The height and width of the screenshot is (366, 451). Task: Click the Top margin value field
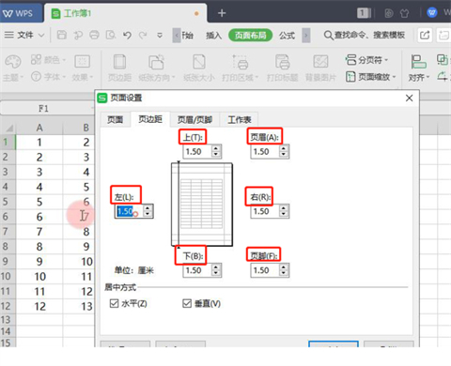click(x=197, y=151)
